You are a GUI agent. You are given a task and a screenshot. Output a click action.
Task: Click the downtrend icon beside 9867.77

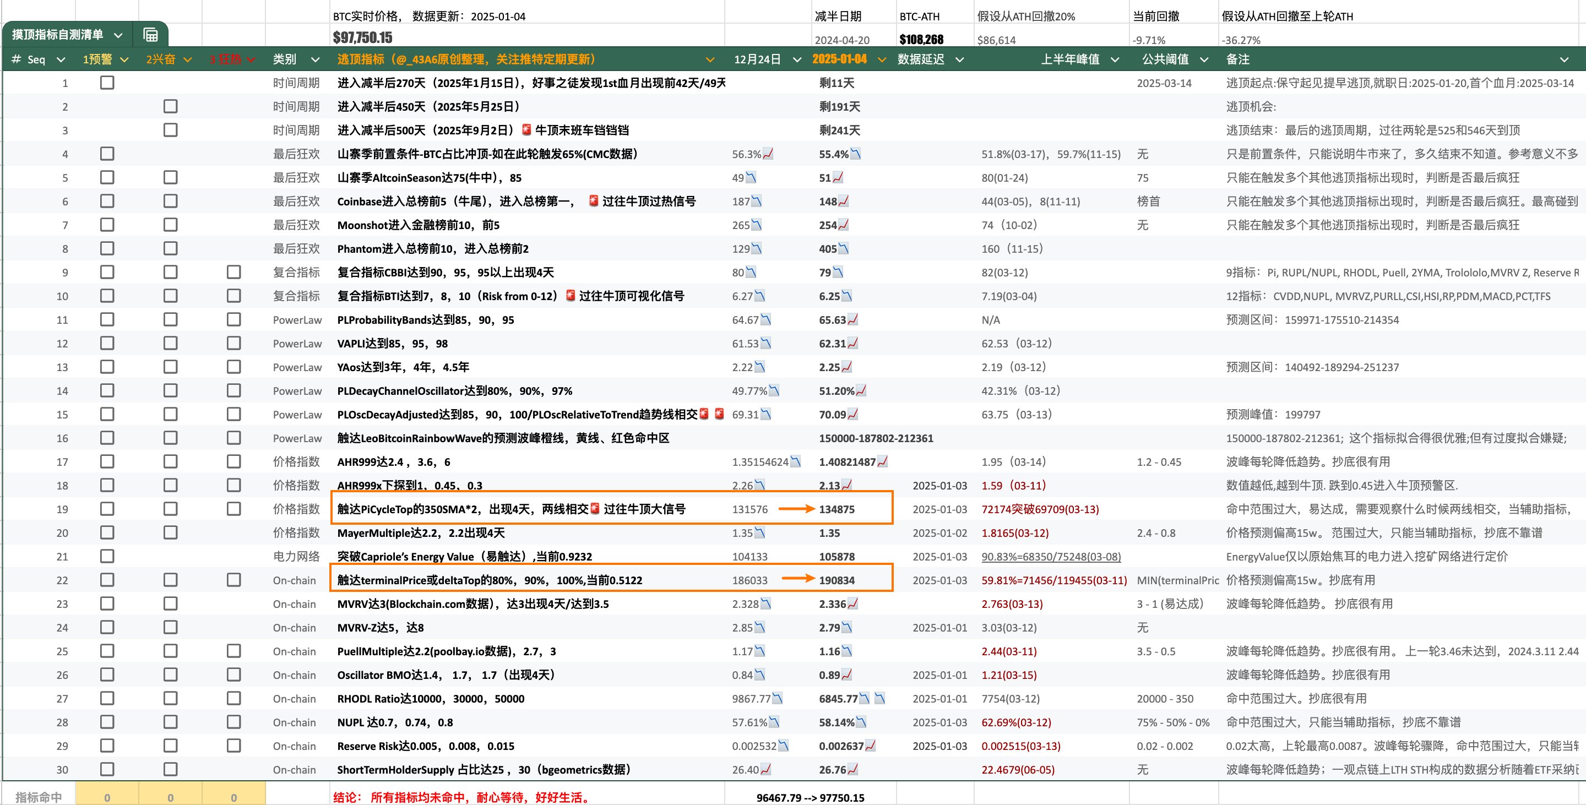coord(778,699)
